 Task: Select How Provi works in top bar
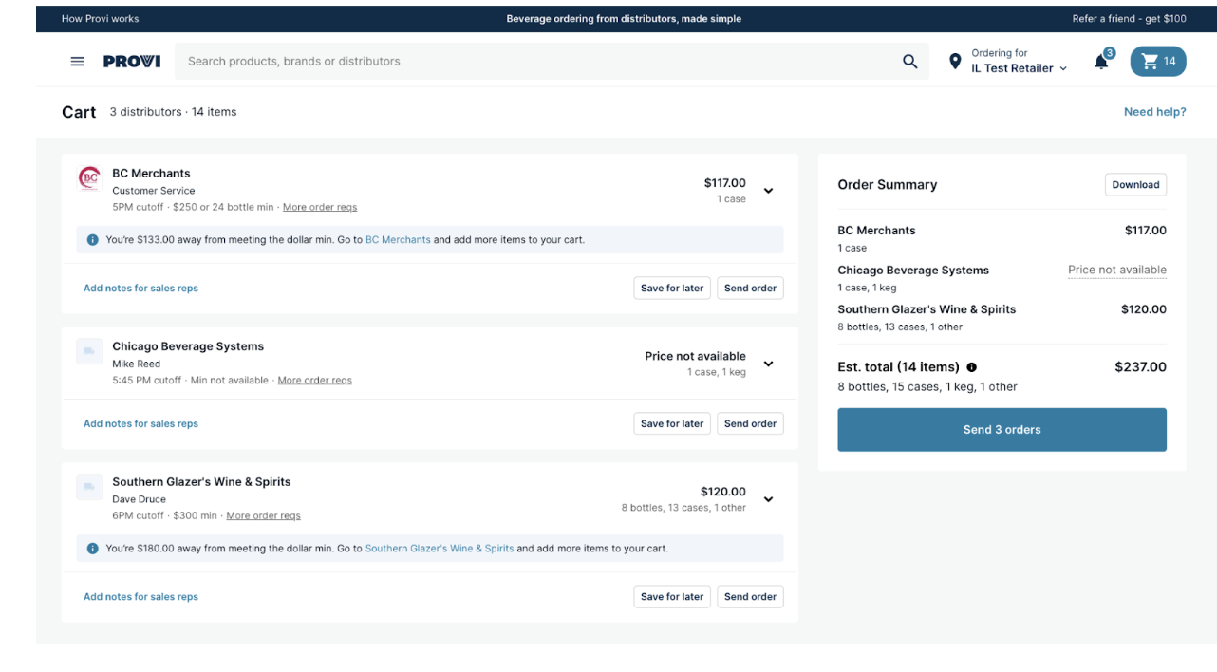100,18
